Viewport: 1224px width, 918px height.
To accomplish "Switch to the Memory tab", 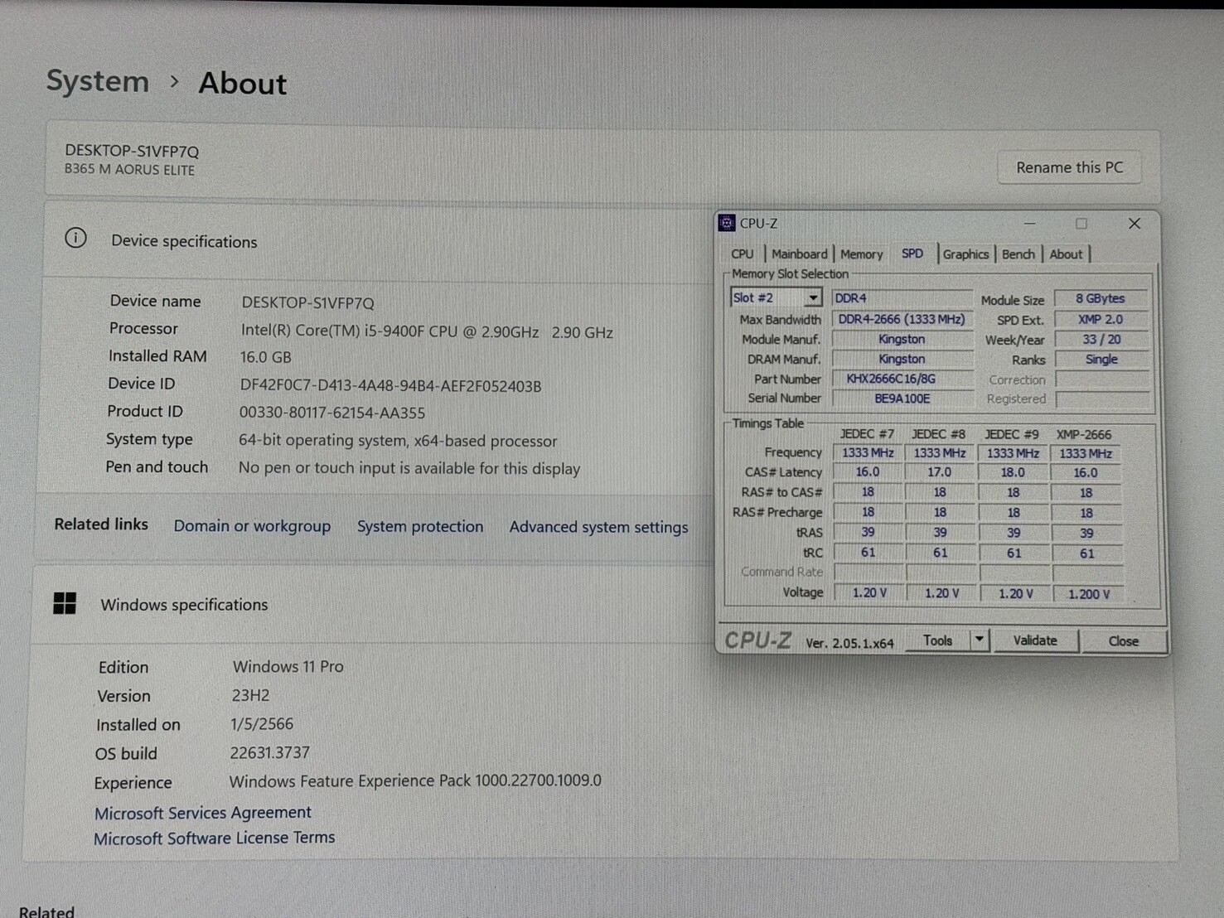I will click(862, 254).
